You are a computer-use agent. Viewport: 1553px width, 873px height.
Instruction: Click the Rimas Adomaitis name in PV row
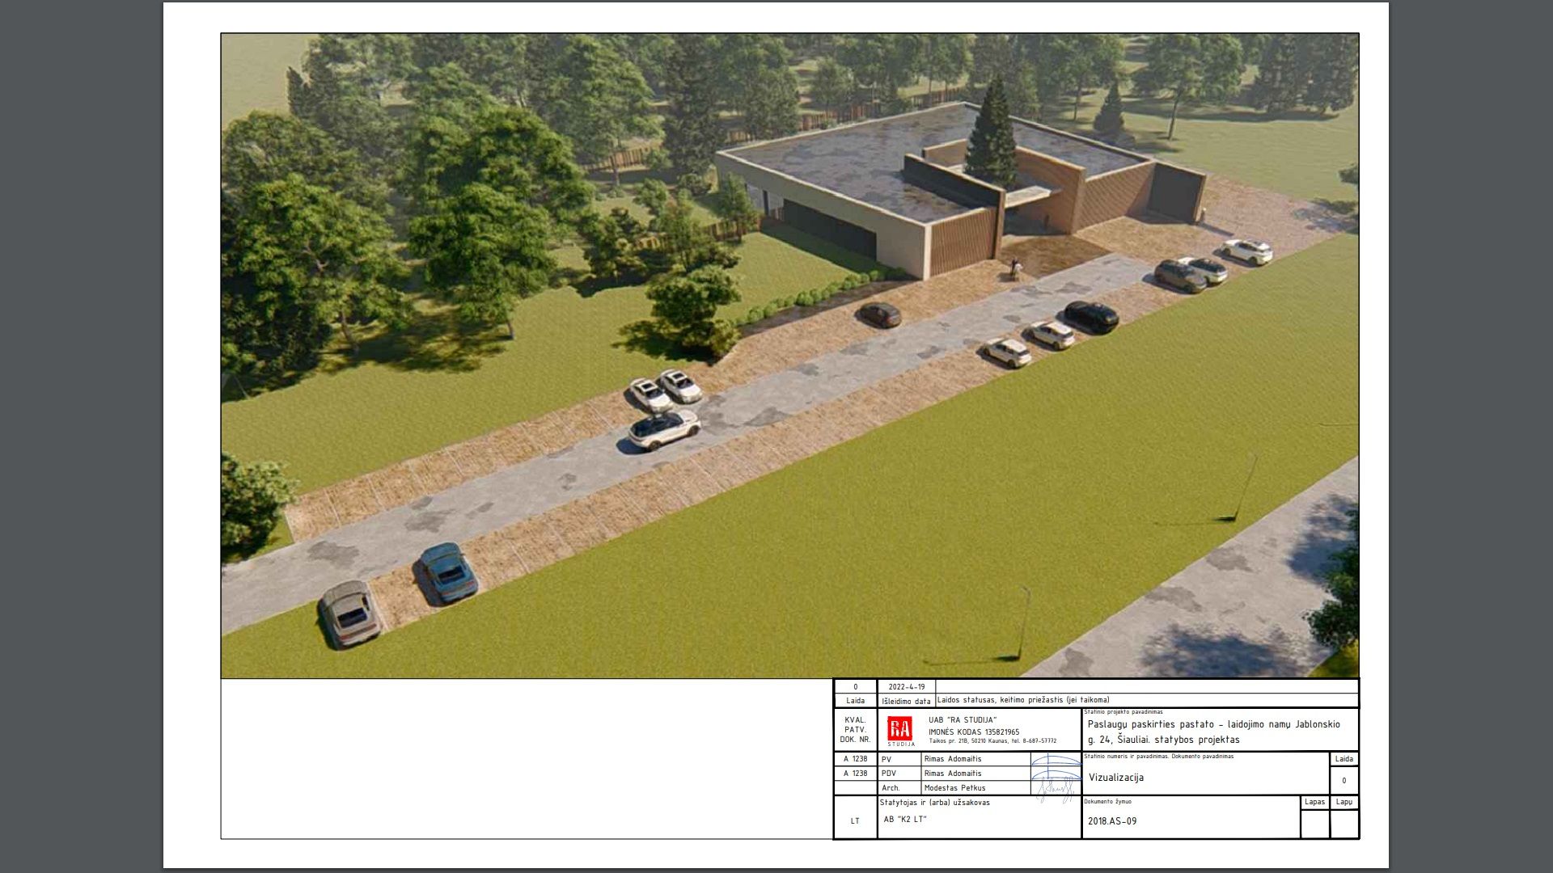point(952,759)
